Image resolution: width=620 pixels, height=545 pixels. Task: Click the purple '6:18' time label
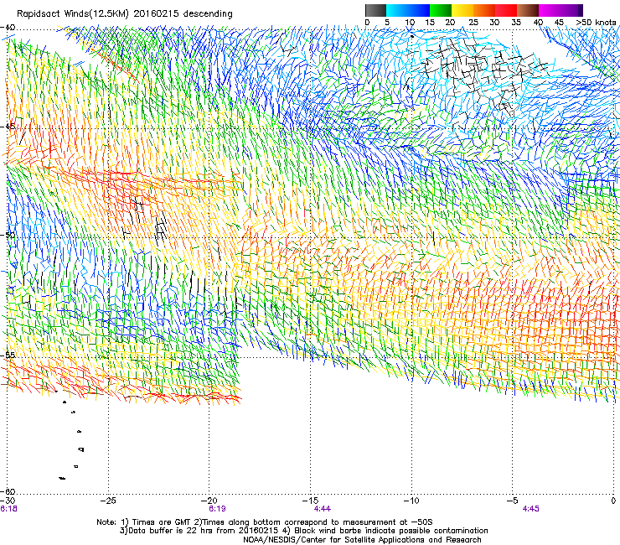8,509
